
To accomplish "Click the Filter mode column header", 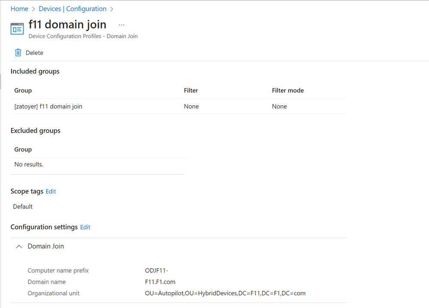I will point(288,90).
